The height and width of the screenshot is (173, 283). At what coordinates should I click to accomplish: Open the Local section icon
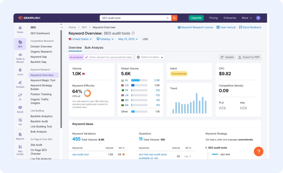(20, 72)
